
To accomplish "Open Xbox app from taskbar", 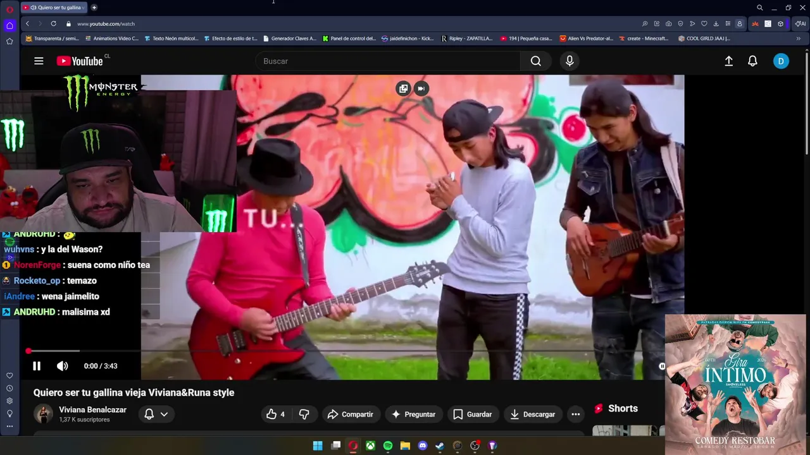I will click(x=370, y=446).
